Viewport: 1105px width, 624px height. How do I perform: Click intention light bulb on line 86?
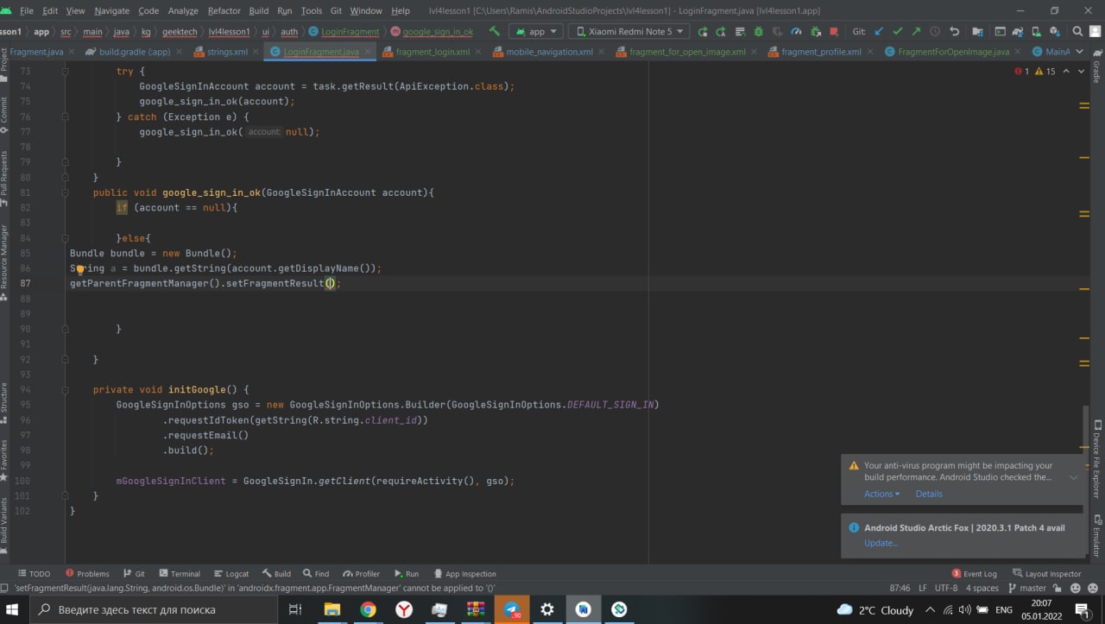(79, 268)
